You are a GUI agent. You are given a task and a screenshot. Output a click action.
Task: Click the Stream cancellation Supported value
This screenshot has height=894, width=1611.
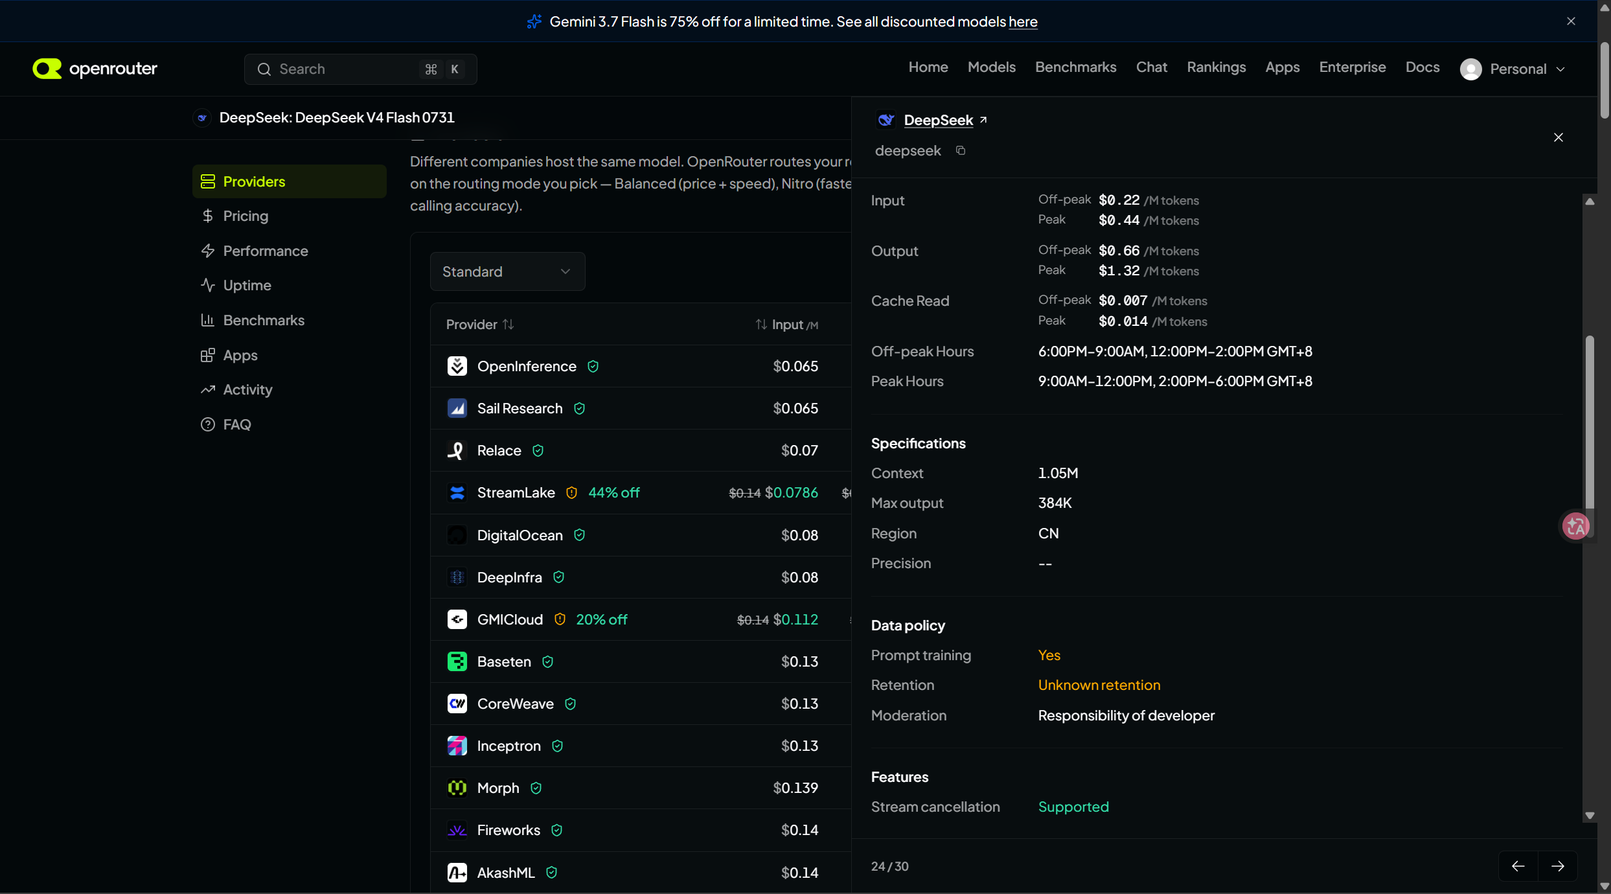pyautogui.click(x=1073, y=807)
